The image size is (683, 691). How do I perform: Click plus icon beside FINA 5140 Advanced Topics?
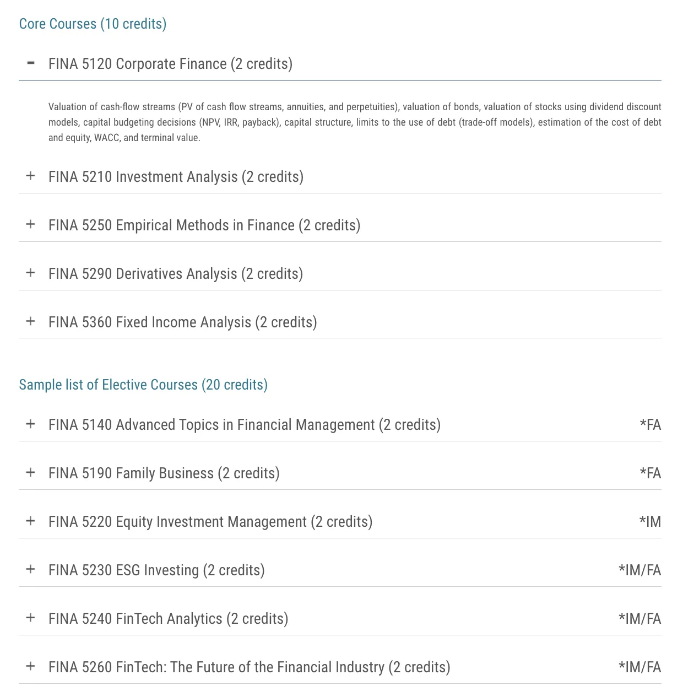coord(31,424)
